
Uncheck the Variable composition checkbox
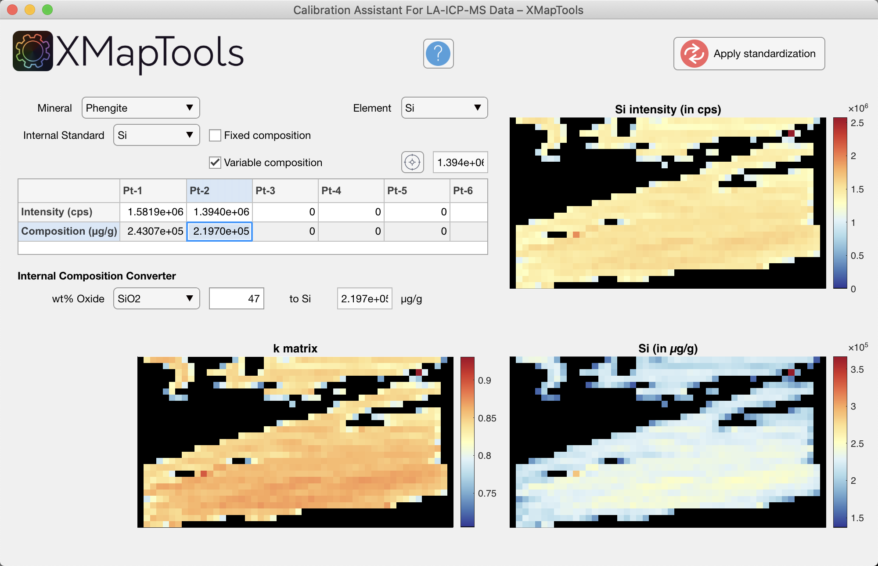(x=215, y=163)
